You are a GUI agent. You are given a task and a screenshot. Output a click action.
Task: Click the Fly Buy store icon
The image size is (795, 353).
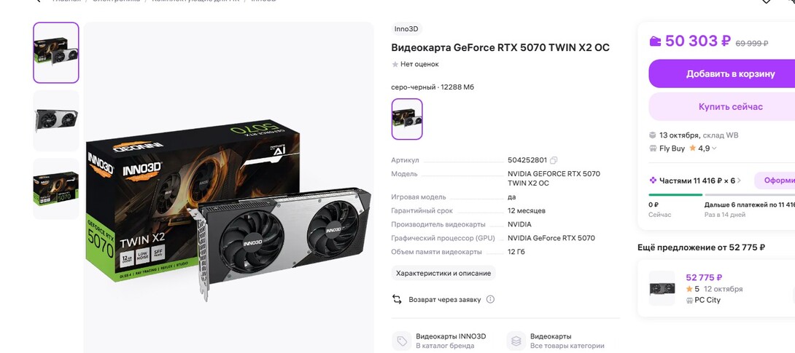[x=653, y=148]
